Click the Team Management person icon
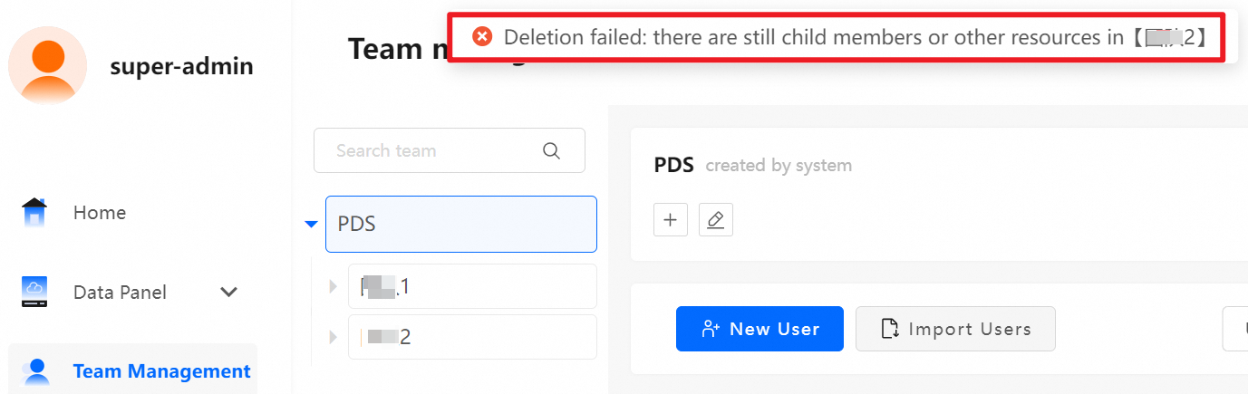The image size is (1248, 394). (x=36, y=371)
